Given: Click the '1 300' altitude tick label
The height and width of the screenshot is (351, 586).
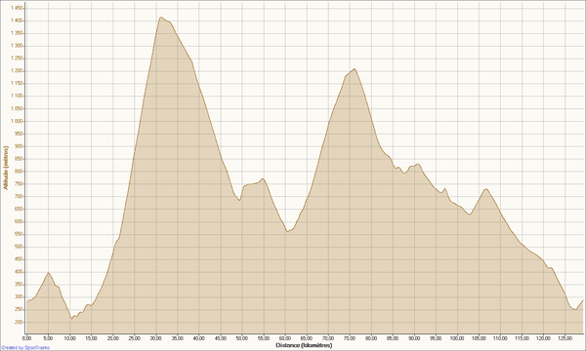Looking at the screenshot, I should [x=17, y=46].
